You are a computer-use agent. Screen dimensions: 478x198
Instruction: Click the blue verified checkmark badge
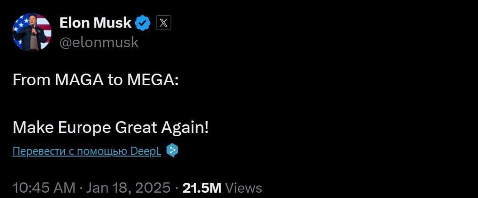(143, 24)
